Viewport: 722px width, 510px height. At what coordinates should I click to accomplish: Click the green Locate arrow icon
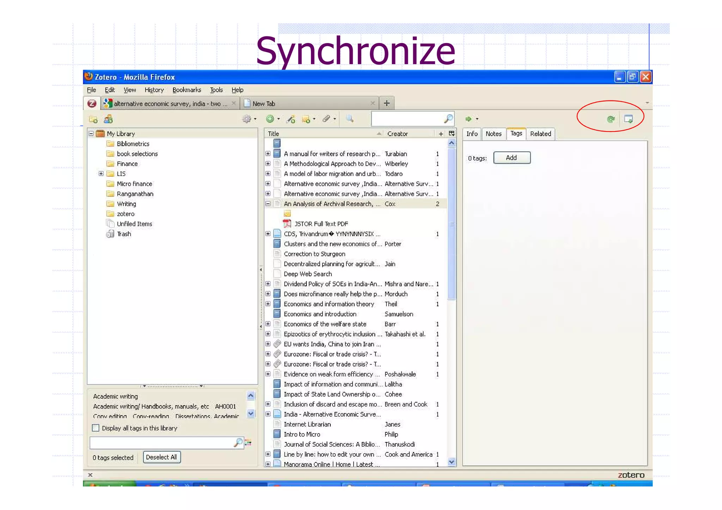[x=468, y=119]
